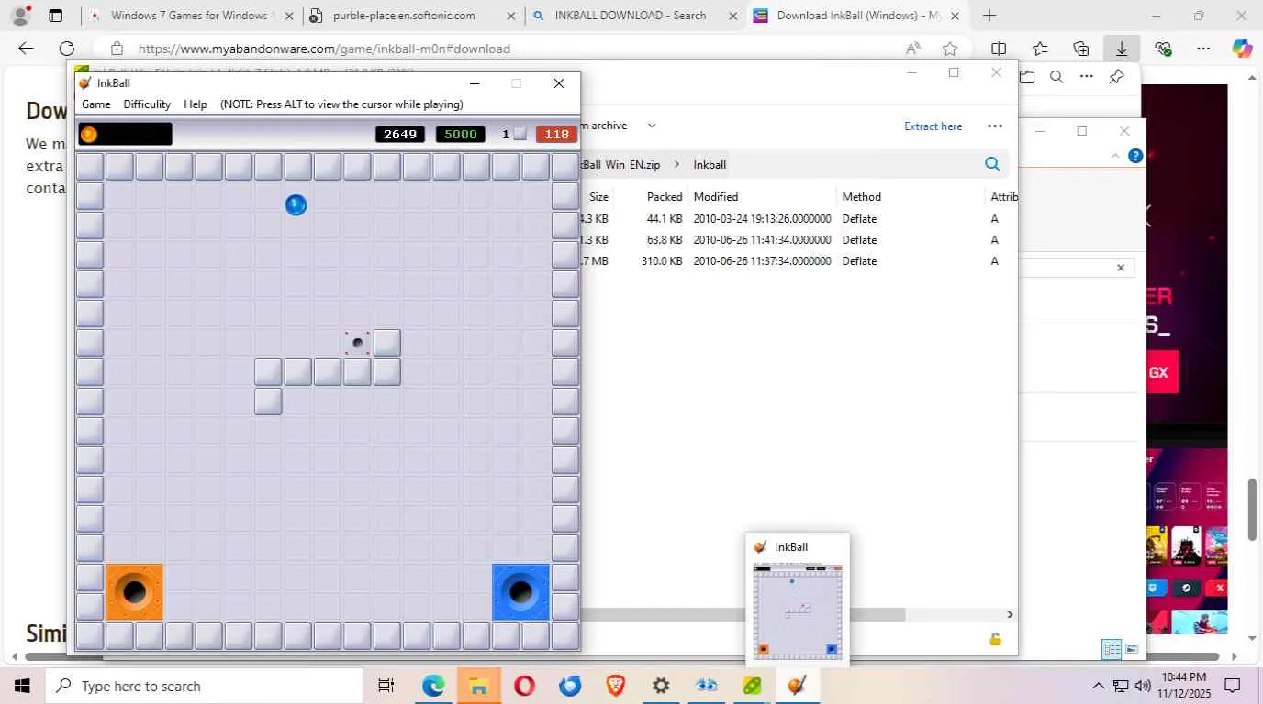Click the blue ball on the board
The width and height of the screenshot is (1263, 704).
[x=296, y=204]
